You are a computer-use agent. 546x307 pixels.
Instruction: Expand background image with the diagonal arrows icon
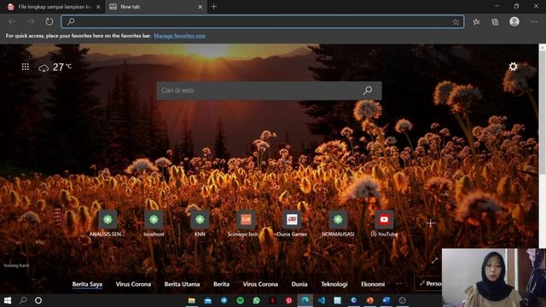click(434, 260)
